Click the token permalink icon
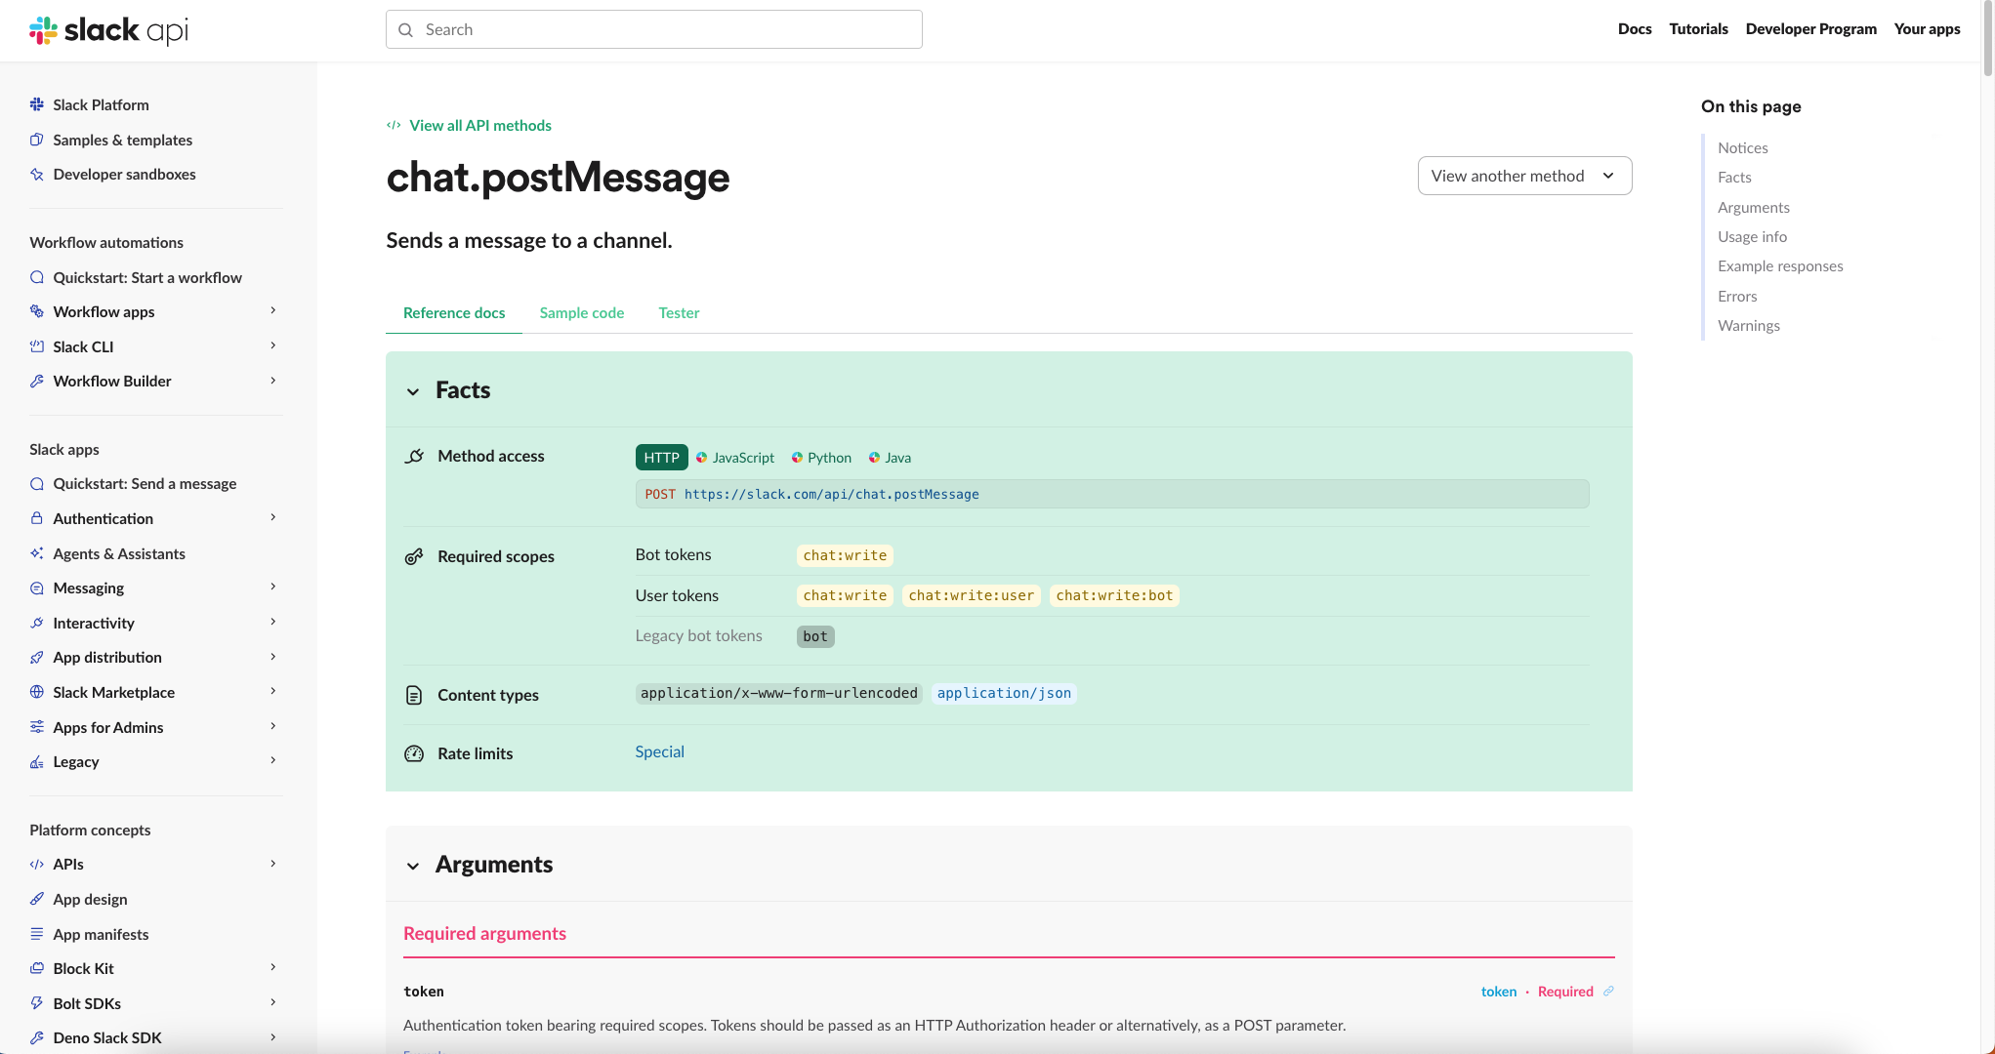 point(1608,991)
